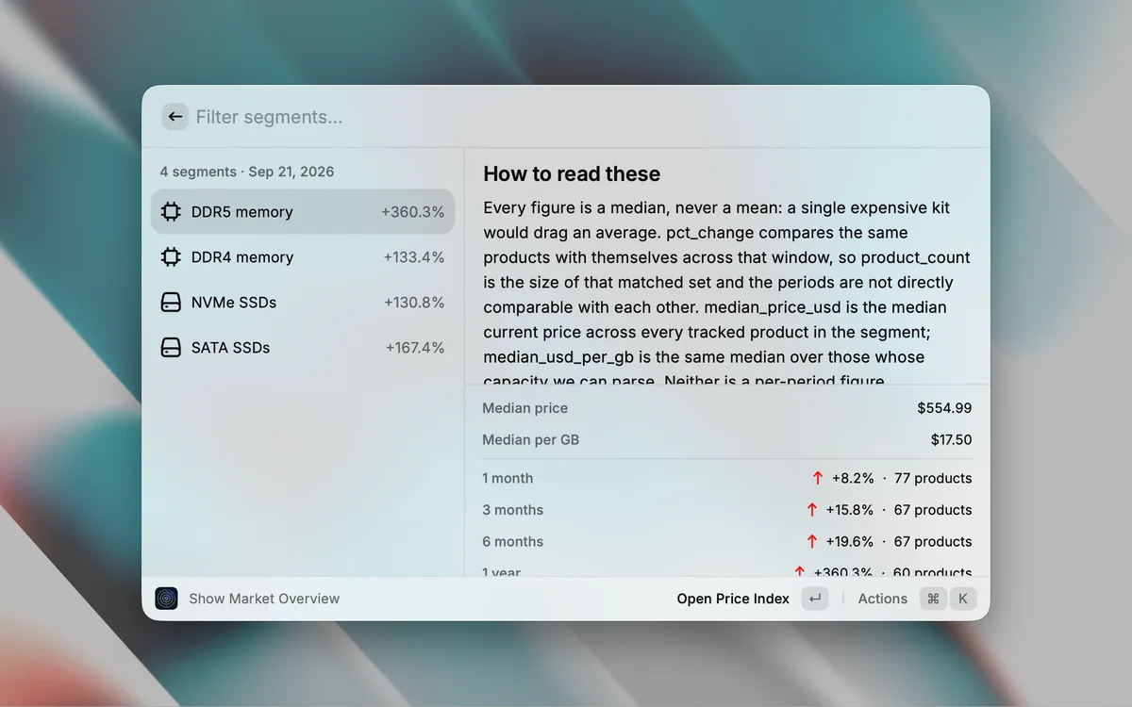Click the red up arrow beside +15.8%
1132x707 pixels.
click(x=812, y=510)
